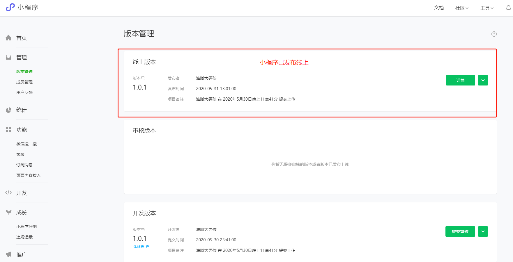Expand the 社区 dropdown

[461, 8]
